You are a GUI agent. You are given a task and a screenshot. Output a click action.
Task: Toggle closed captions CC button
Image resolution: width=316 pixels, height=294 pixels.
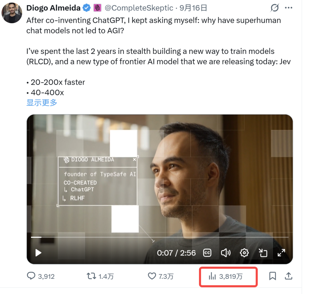(x=207, y=253)
